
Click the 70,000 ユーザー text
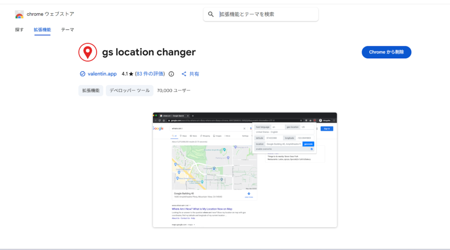(174, 90)
